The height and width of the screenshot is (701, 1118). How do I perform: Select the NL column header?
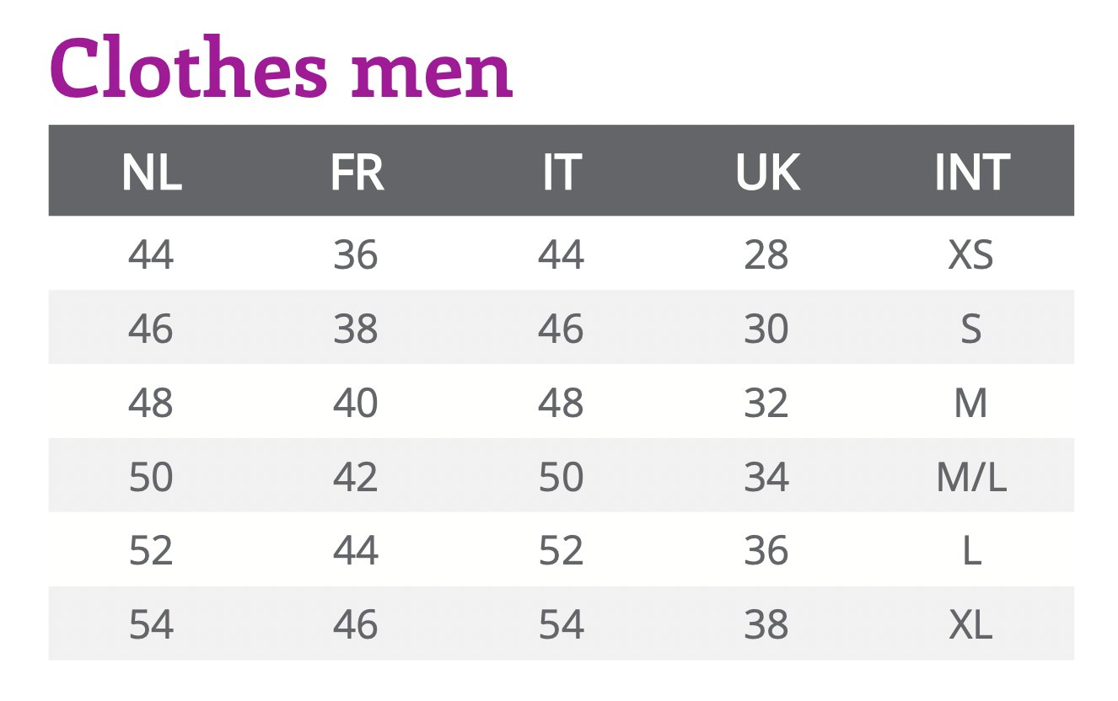coord(152,172)
